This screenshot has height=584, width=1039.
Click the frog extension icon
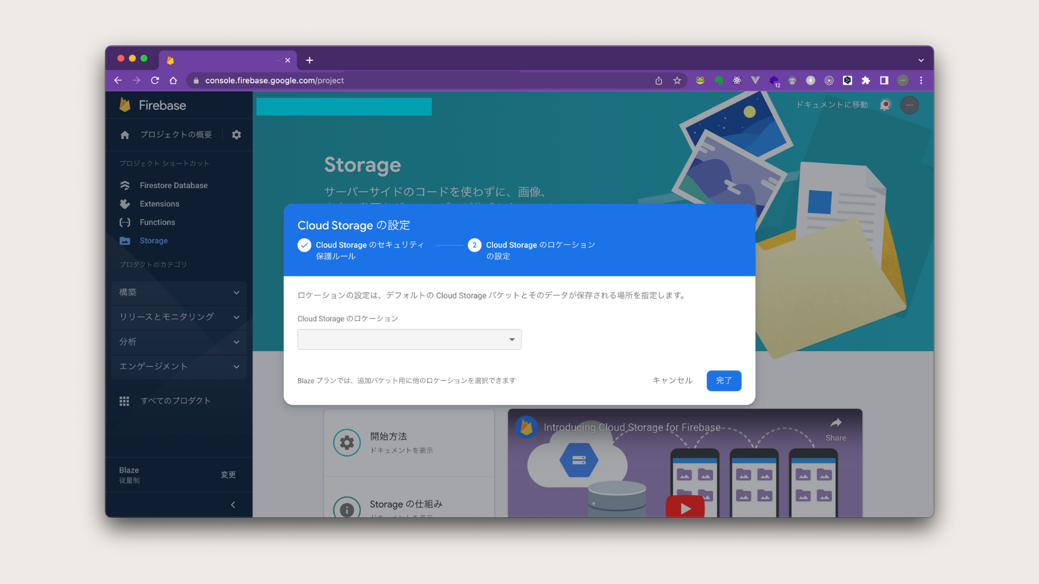700,80
